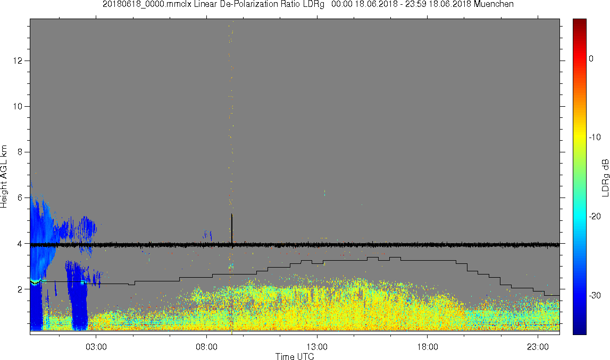Click the black vertical spike near 09:00
610x360 pixels.
coord(232,229)
